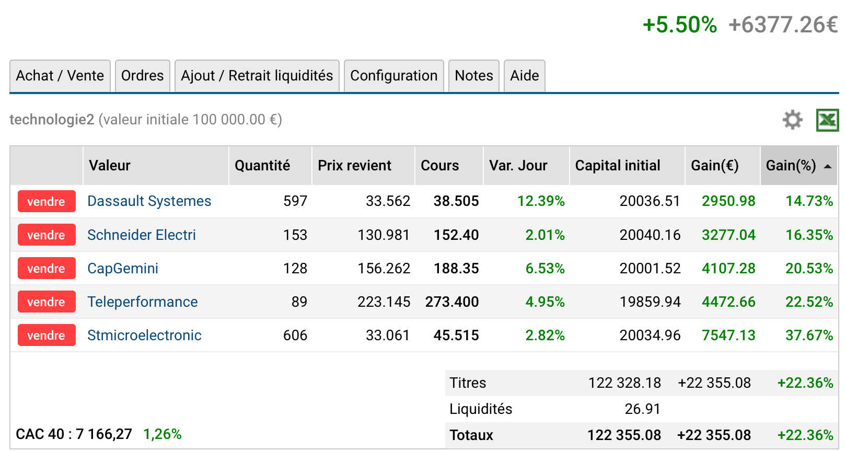Open the Notes tab
This screenshot has height=451, width=846.
point(474,76)
